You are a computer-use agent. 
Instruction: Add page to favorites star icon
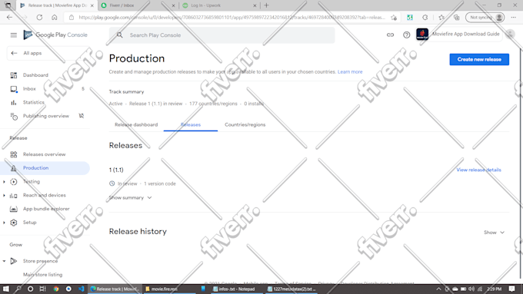tap(394, 18)
